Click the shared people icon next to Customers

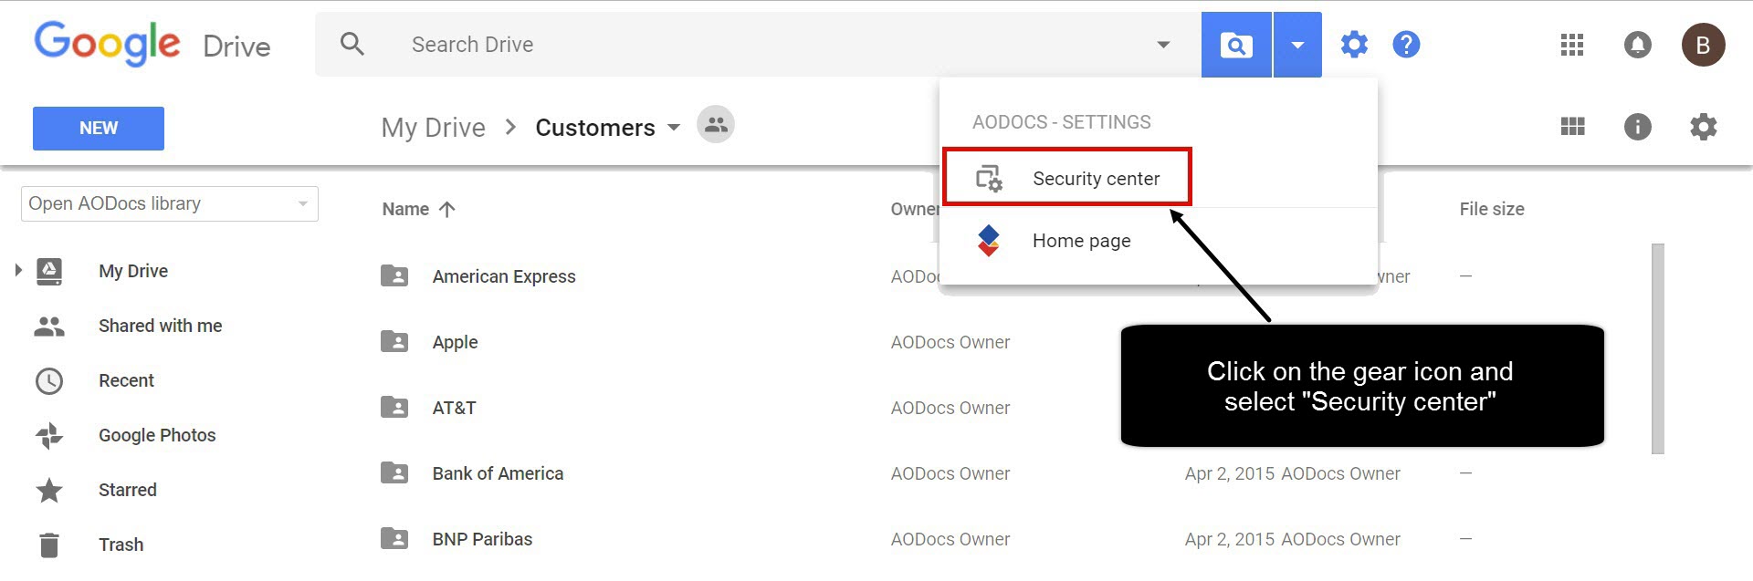[716, 124]
